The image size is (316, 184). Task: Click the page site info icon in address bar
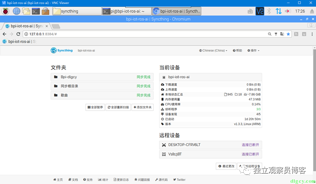click(26, 34)
